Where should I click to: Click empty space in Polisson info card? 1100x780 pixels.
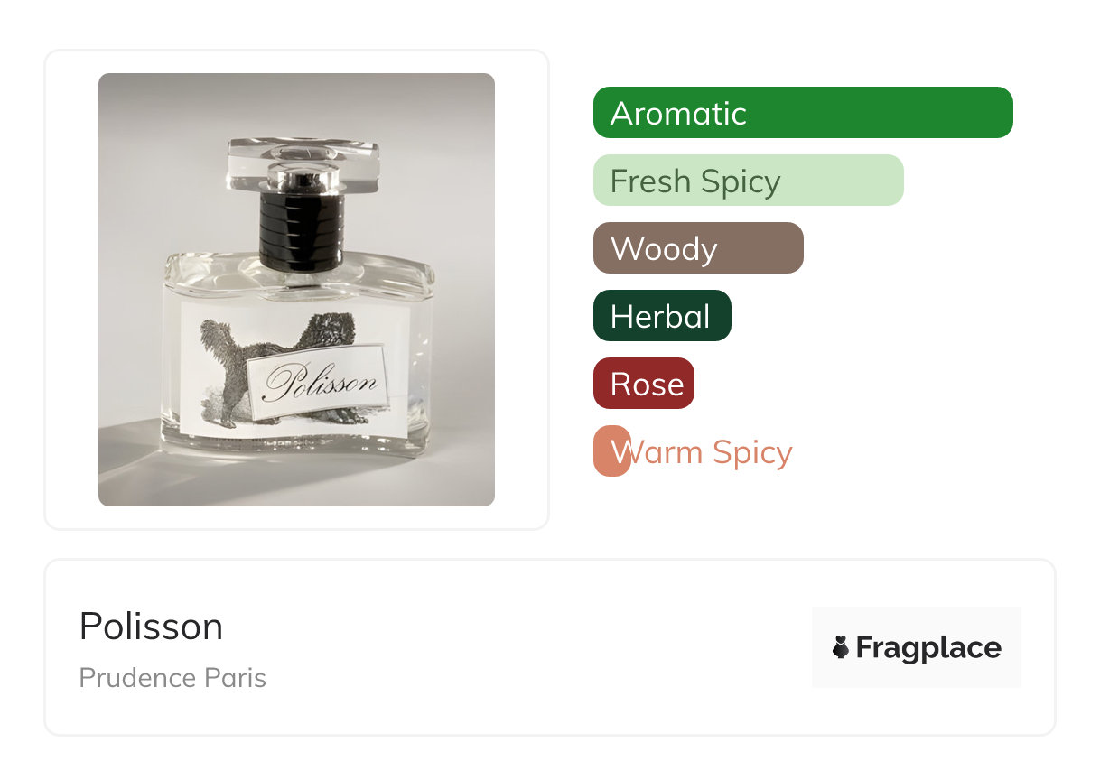pyautogui.click(x=542, y=647)
